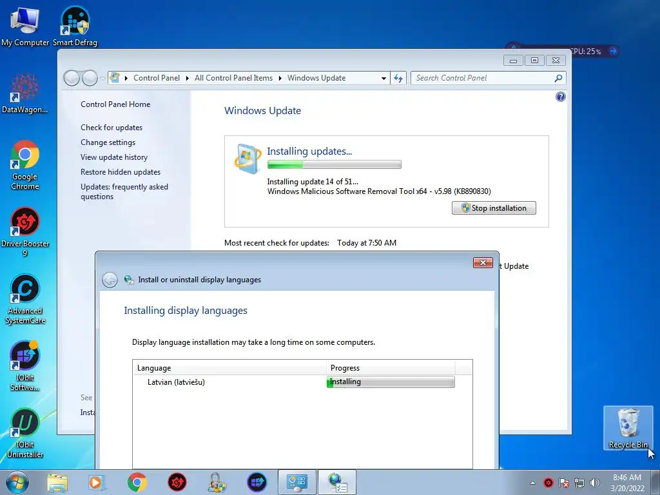Launch Advanced SystemCare desktop shortcut
660x495 pixels.
[x=25, y=299]
